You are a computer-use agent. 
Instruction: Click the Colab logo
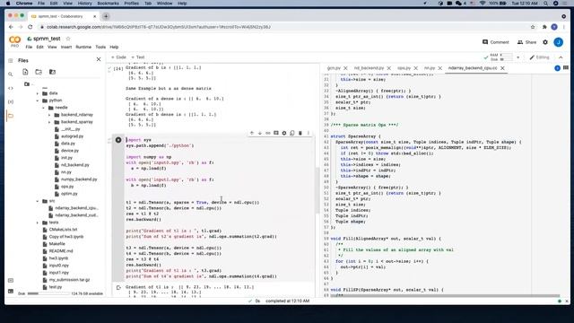14,40
